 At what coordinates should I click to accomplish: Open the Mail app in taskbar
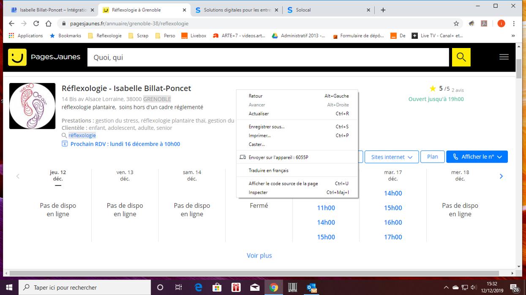tap(255, 287)
